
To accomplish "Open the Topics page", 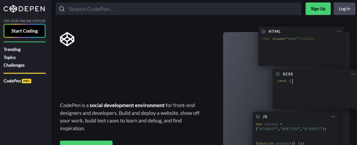I will [10, 57].
